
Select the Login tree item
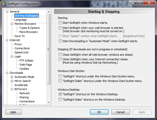18,56
